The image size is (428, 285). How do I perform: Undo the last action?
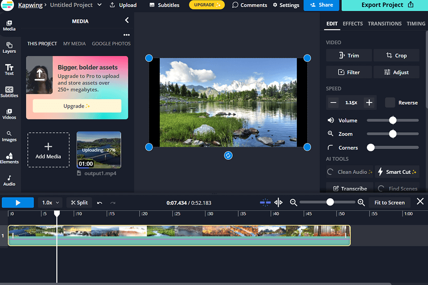click(99, 203)
